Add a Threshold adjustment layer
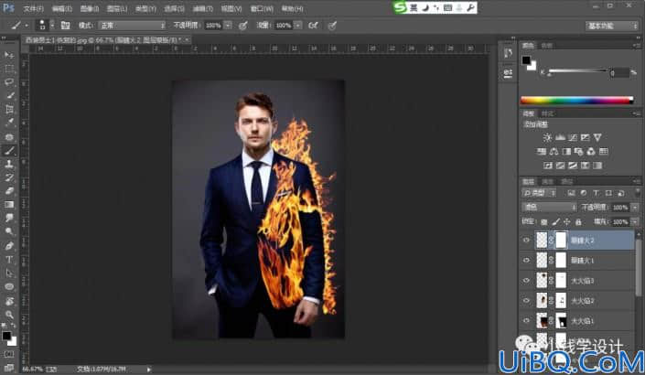The height and width of the screenshot is (375, 645). tap(573, 166)
